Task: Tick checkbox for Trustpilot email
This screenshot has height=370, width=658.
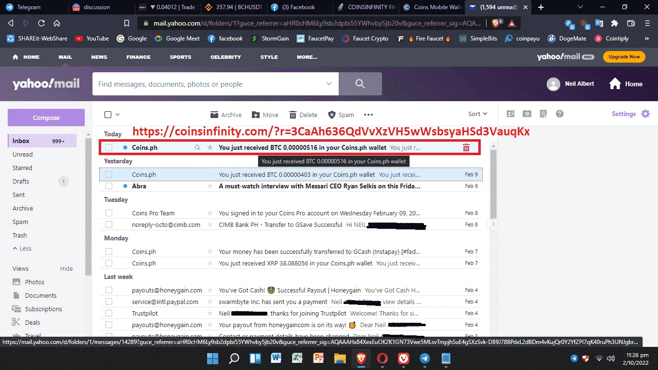Action: 109,313
